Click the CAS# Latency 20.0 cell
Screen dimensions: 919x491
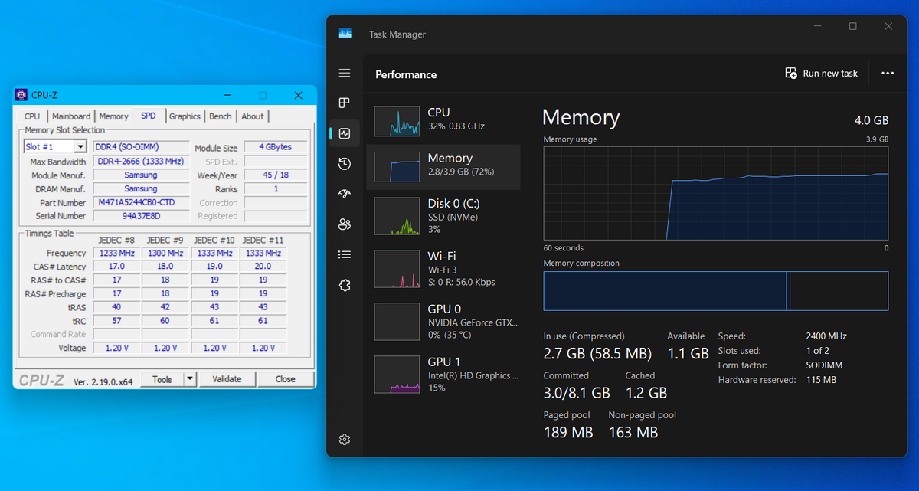point(263,267)
